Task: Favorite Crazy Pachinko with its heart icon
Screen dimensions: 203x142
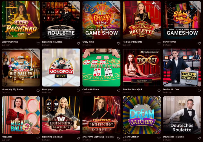Action: [x=38, y=43]
